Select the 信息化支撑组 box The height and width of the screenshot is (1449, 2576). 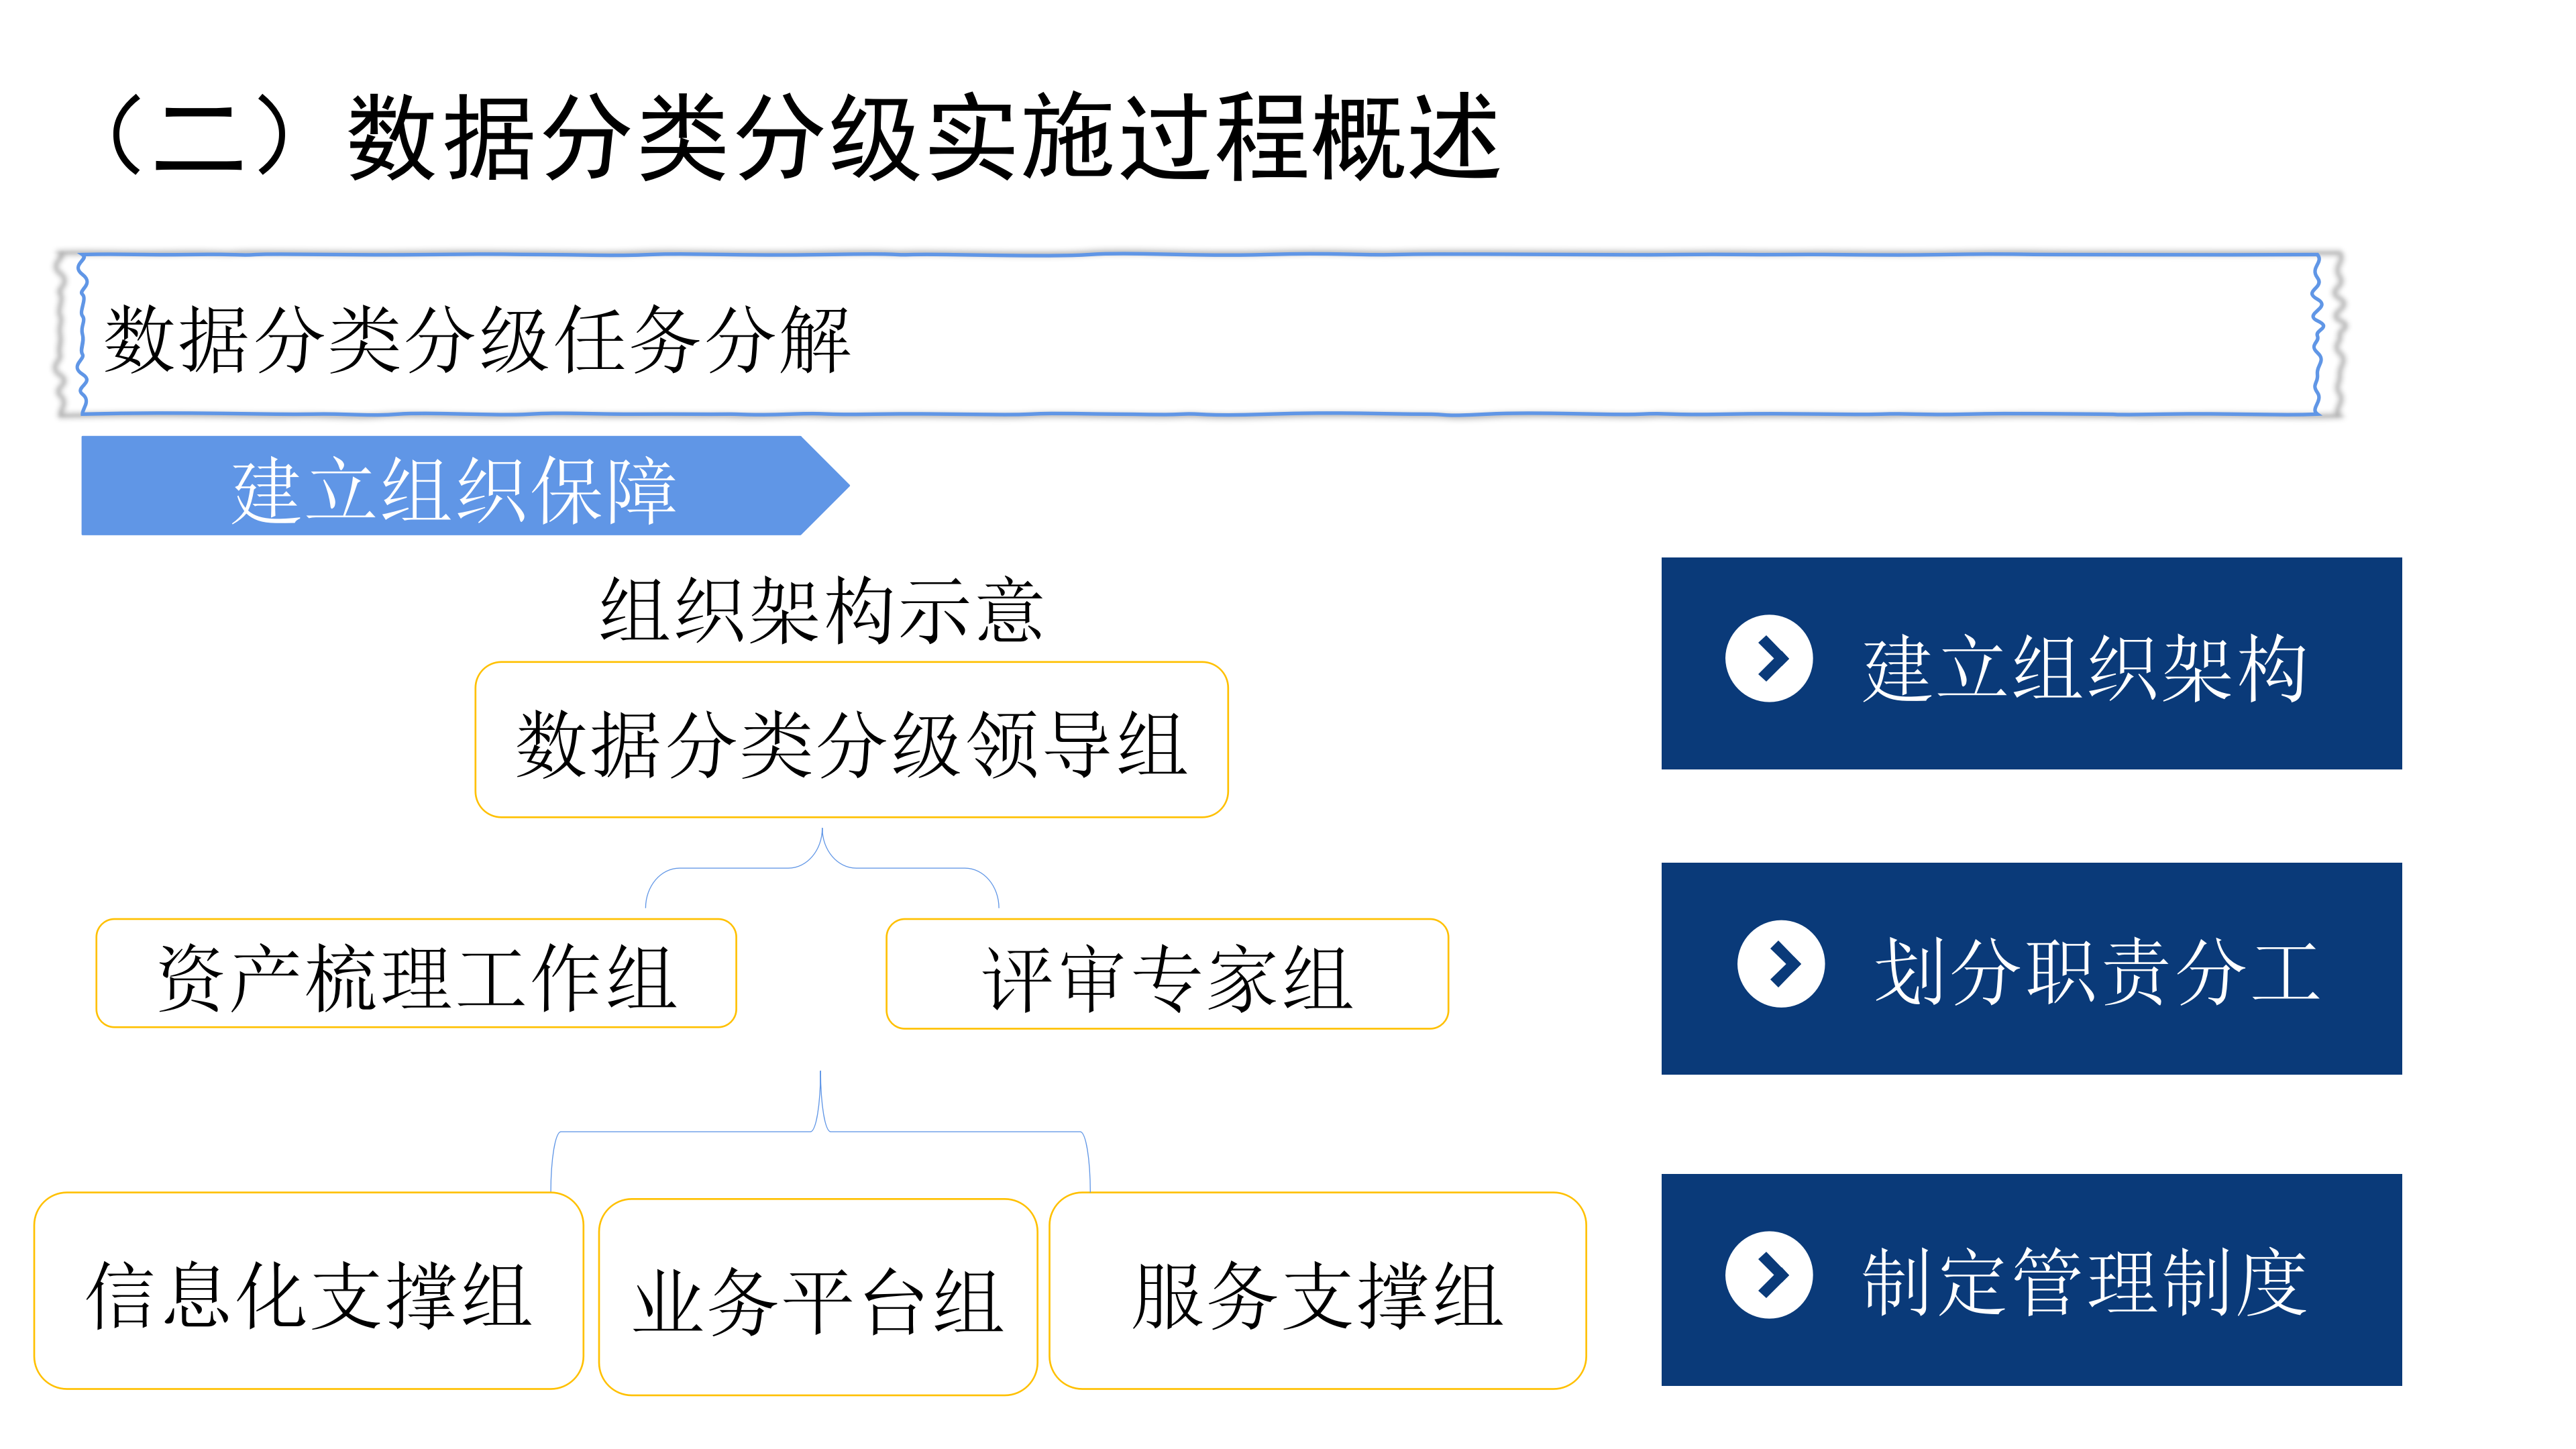[308, 1290]
